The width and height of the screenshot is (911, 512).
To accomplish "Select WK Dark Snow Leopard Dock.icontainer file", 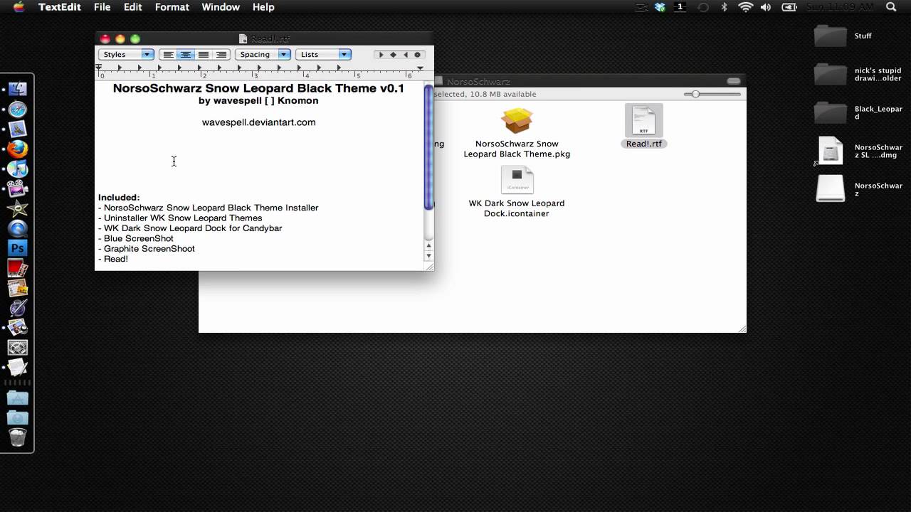I will pos(517,192).
